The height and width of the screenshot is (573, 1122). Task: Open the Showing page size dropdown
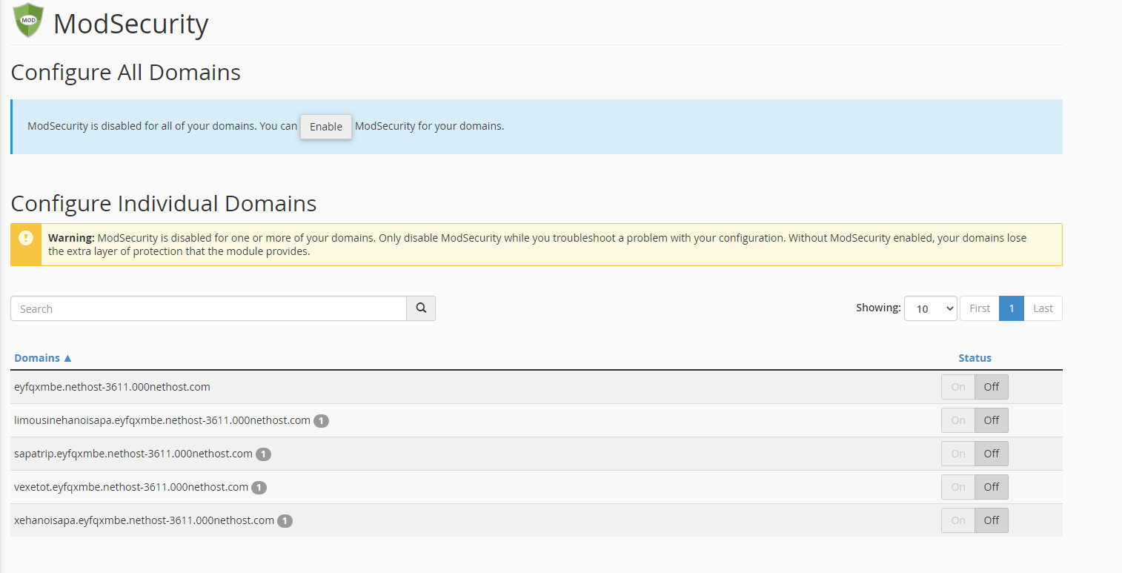[x=930, y=309]
